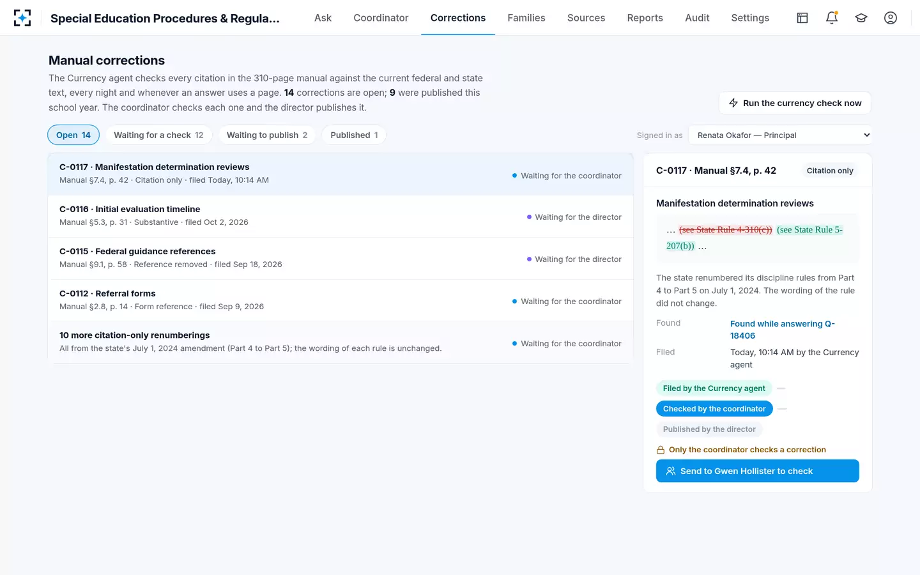Run the currency check now
The height and width of the screenshot is (575, 920).
coord(795,103)
